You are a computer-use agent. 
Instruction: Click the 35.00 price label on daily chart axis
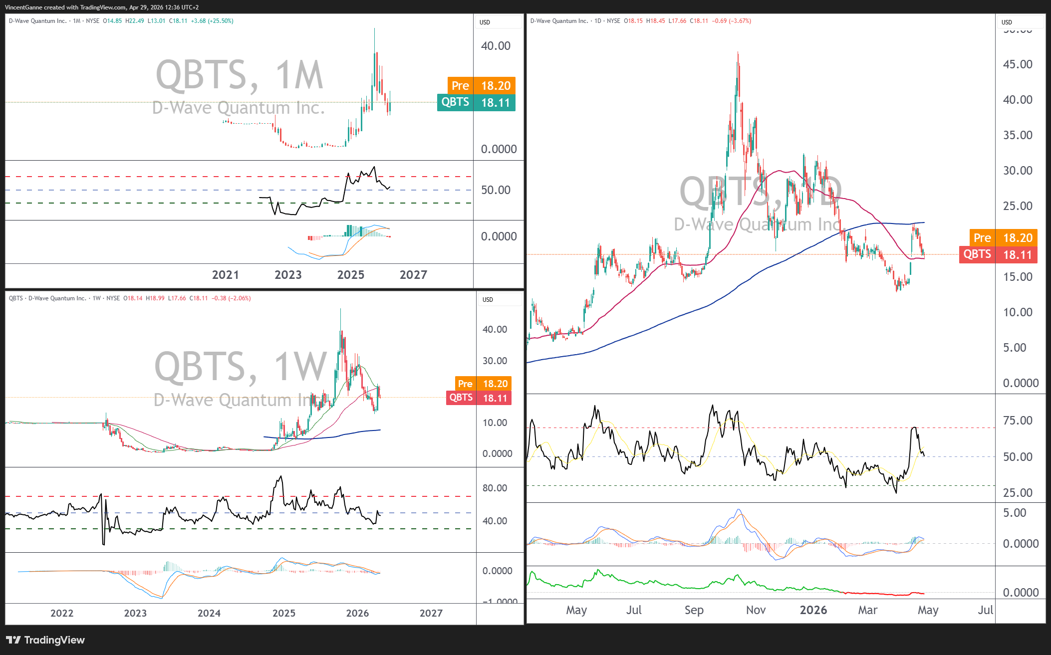tap(1018, 135)
